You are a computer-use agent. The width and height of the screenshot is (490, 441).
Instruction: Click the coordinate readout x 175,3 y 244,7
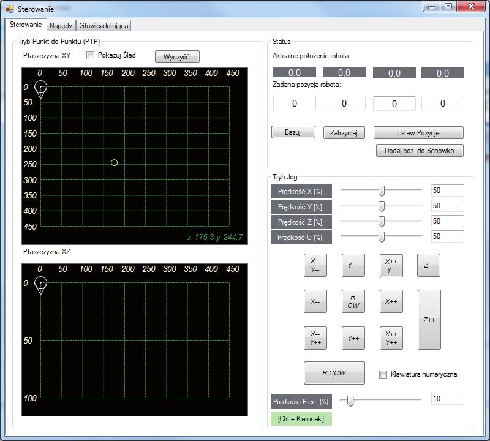(x=215, y=237)
